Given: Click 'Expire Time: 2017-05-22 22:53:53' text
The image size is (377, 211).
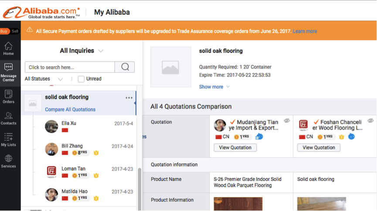Looking at the screenshot, I should [234, 75].
